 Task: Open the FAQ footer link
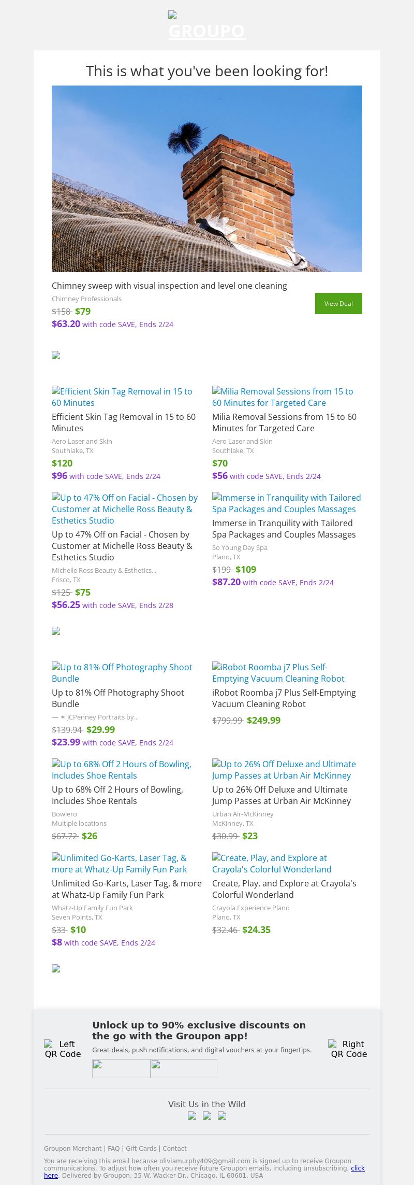[113, 1149]
